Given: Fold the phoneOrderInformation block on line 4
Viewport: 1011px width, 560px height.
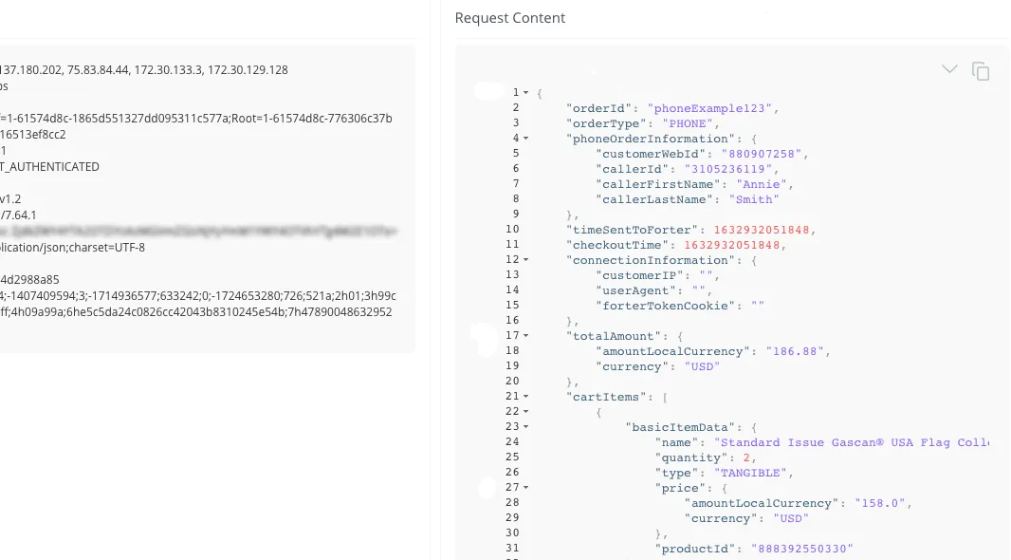Looking at the screenshot, I should pyautogui.click(x=525, y=138).
